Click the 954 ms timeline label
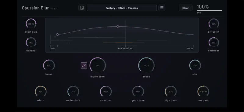 [190, 48]
